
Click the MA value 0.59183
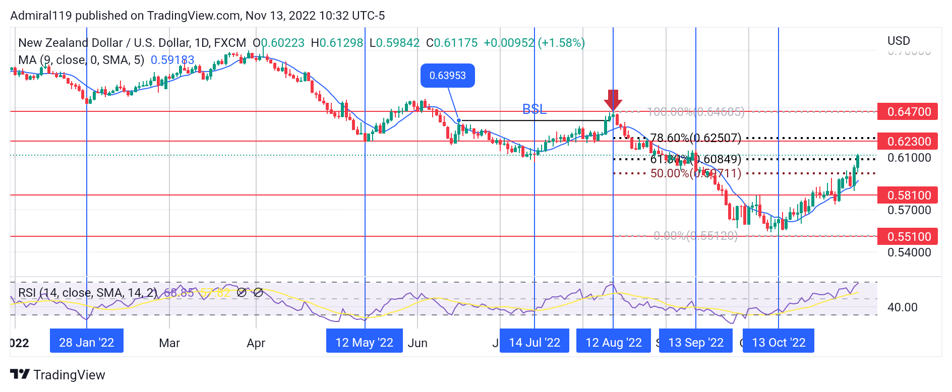tap(172, 60)
